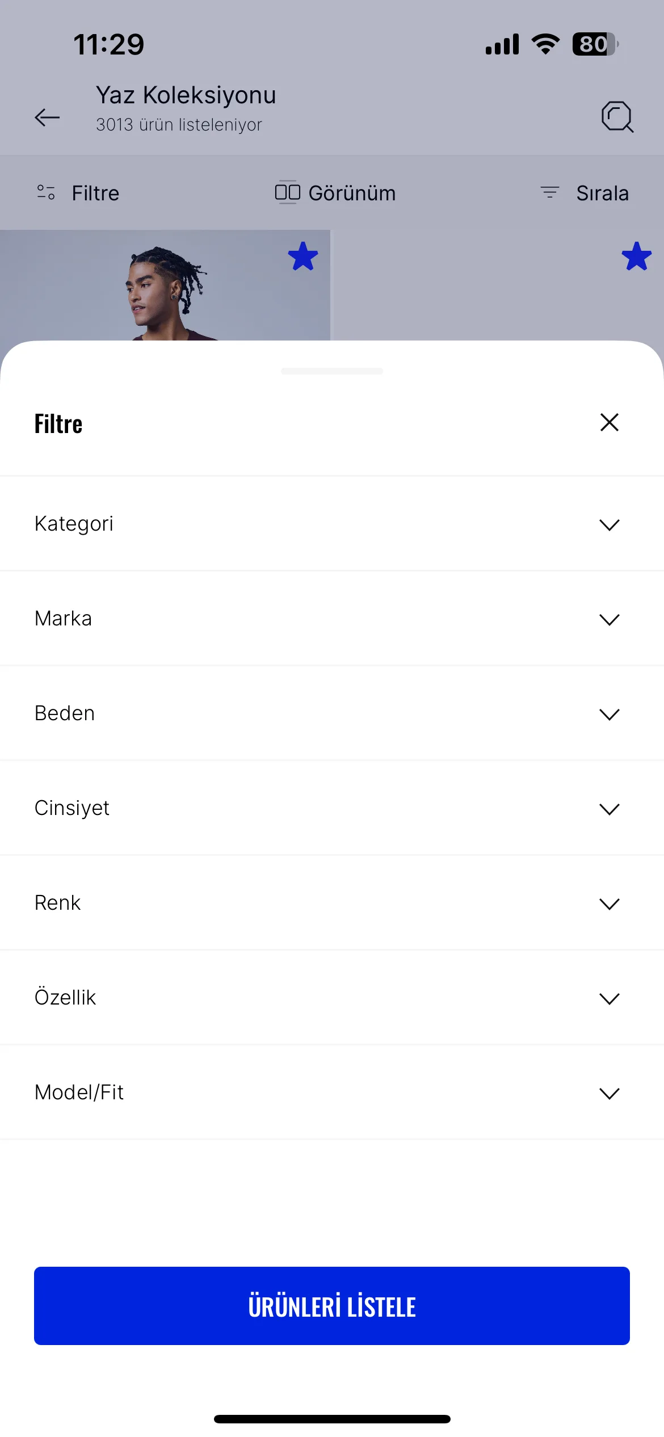Tap the Sırala sort lines icon
Viewport: 664px width, 1437px height.
[549, 192]
